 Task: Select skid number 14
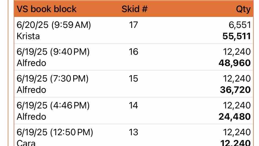134,105
